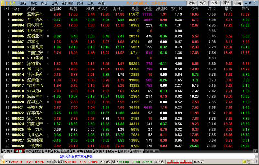
Task: Select the 招商地产 stock row
Action: (x=35, y=124)
